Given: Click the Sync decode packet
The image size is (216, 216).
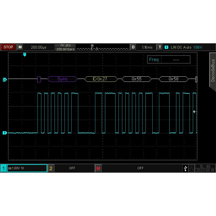Looking at the screenshot, I should click(x=62, y=79).
